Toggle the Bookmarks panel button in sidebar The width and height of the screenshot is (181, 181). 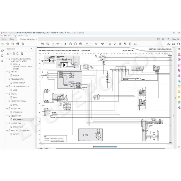[2, 56]
